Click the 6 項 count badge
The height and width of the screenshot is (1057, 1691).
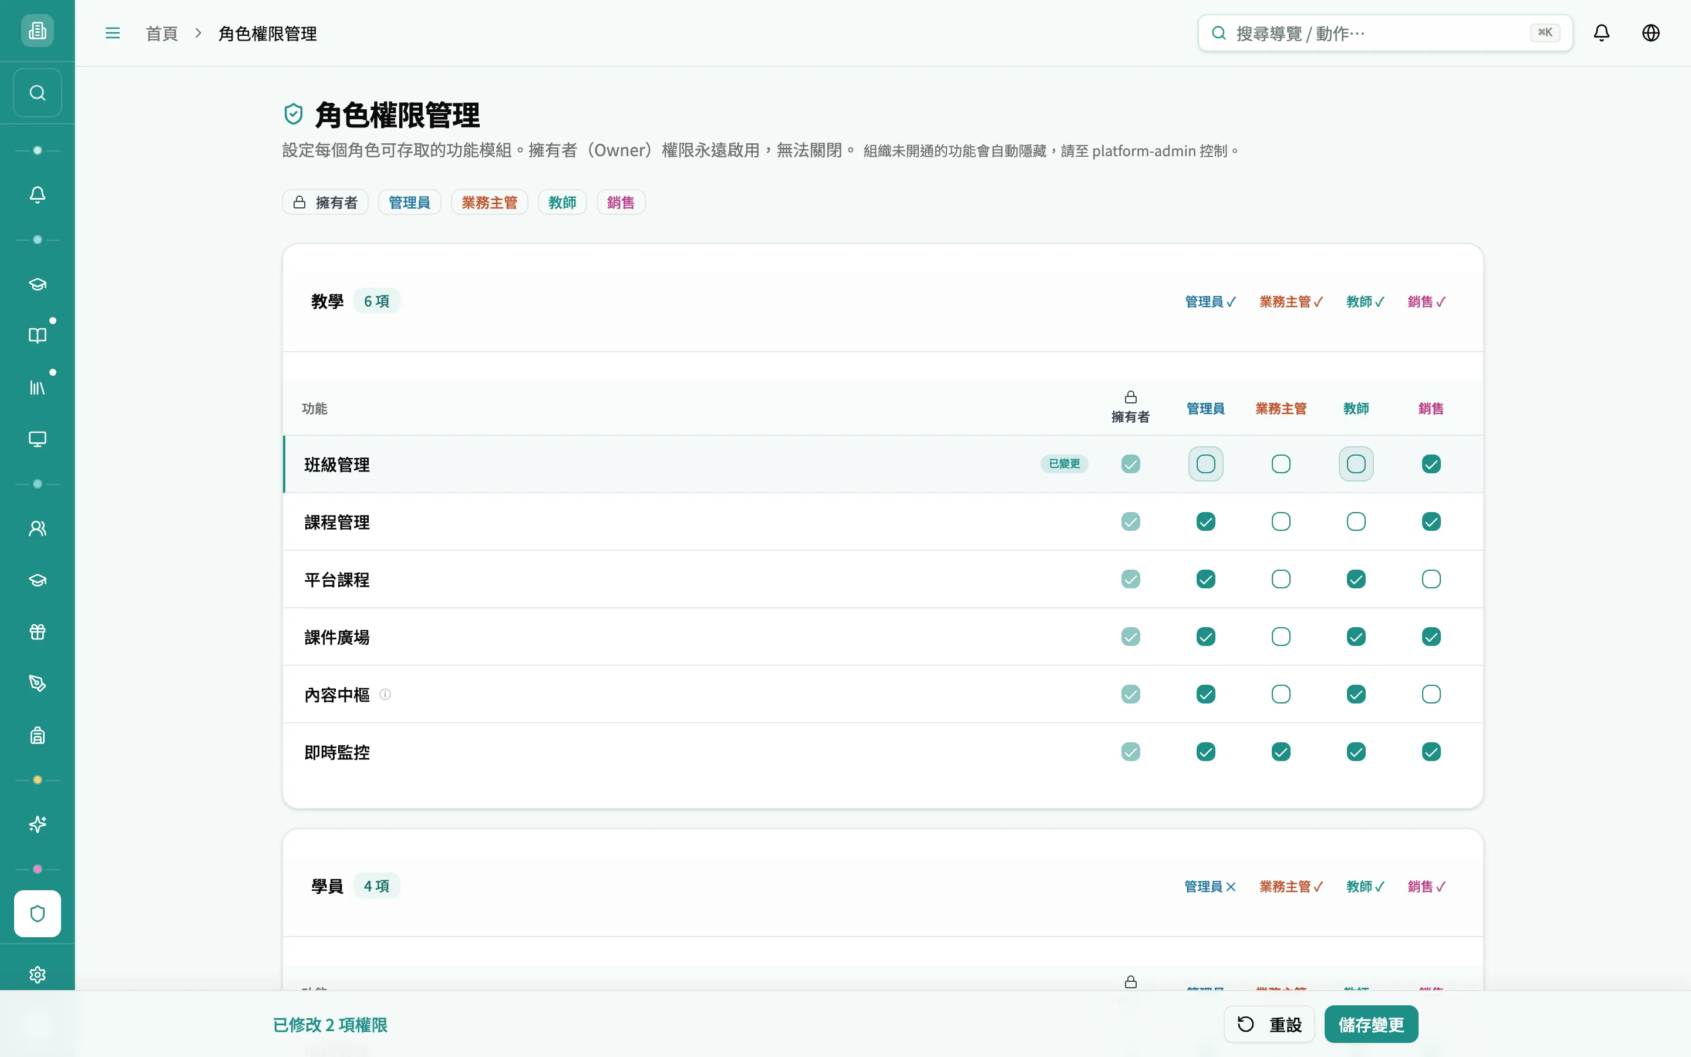[376, 301]
